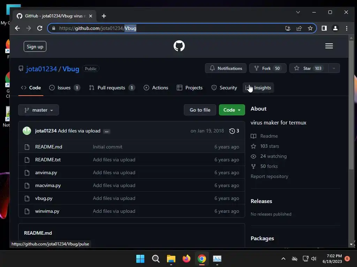Open jota01234 owner link
The height and width of the screenshot is (267, 357).
[x=41, y=69]
